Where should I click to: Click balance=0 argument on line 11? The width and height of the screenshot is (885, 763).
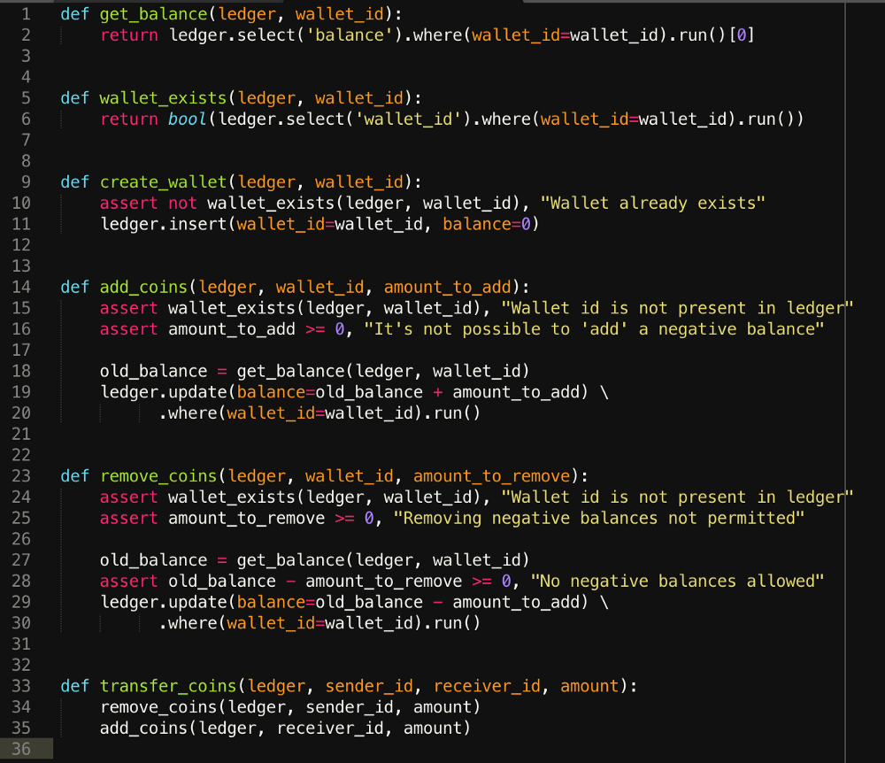[487, 224]
